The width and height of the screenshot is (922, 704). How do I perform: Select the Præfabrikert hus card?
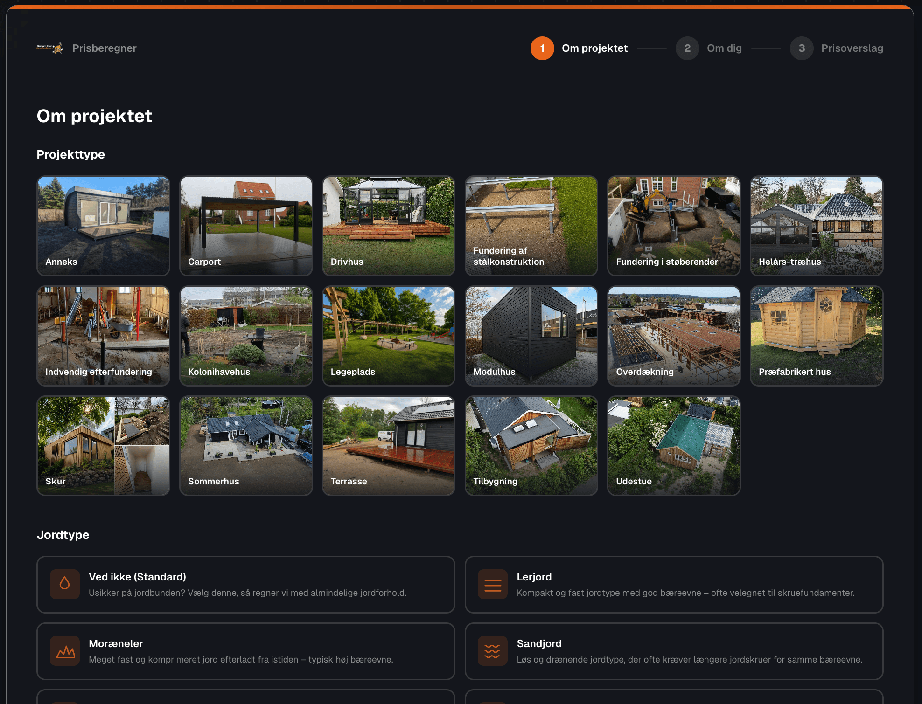[817, 336]
